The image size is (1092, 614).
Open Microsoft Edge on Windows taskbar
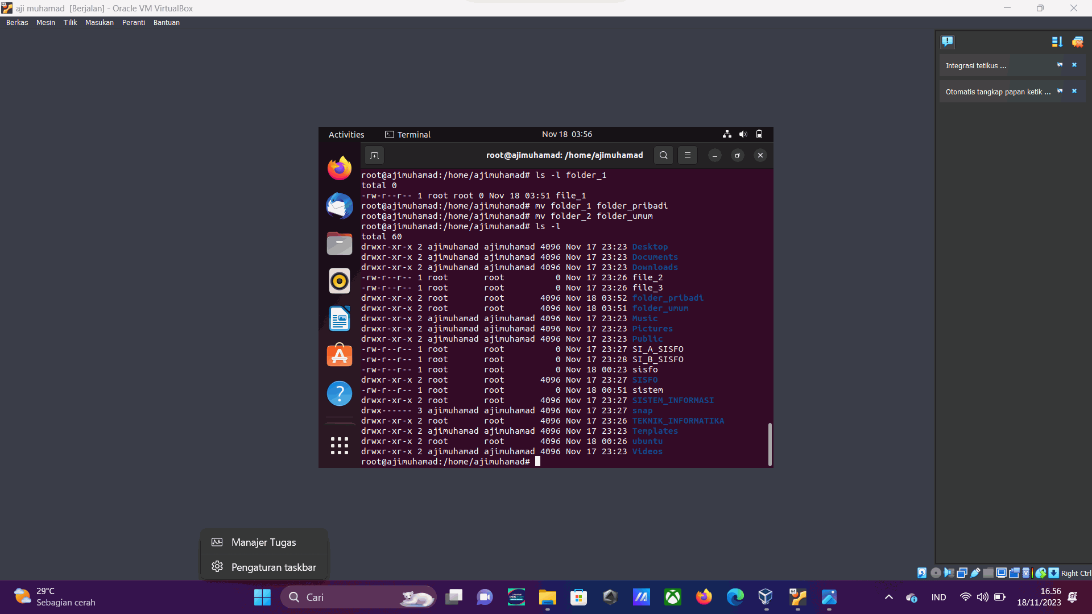(x=735, y=597)
